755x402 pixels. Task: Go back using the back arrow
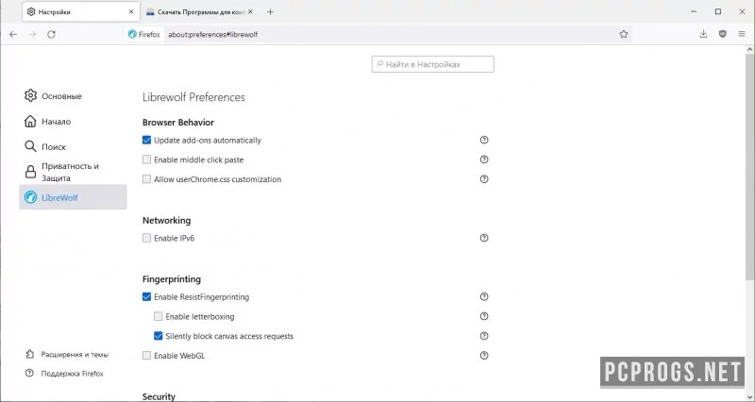(13, 34)
